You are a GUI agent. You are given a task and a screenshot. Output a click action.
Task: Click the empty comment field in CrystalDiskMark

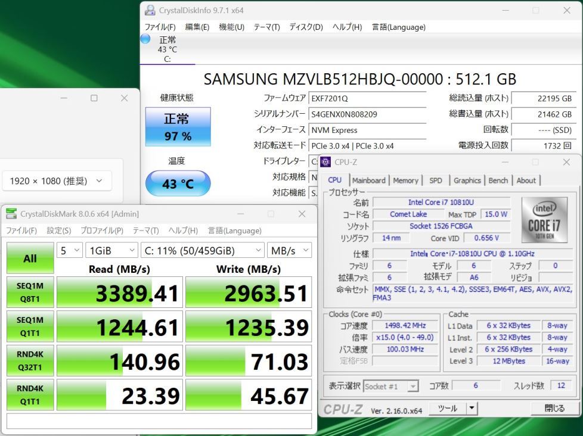(159, 421)
